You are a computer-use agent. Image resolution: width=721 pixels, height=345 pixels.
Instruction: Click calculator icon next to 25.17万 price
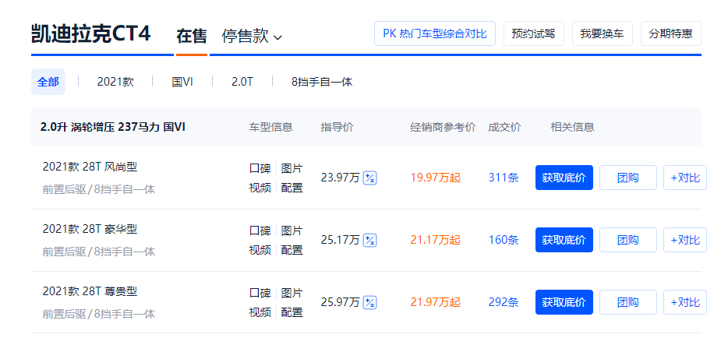[x=370, y=240]
